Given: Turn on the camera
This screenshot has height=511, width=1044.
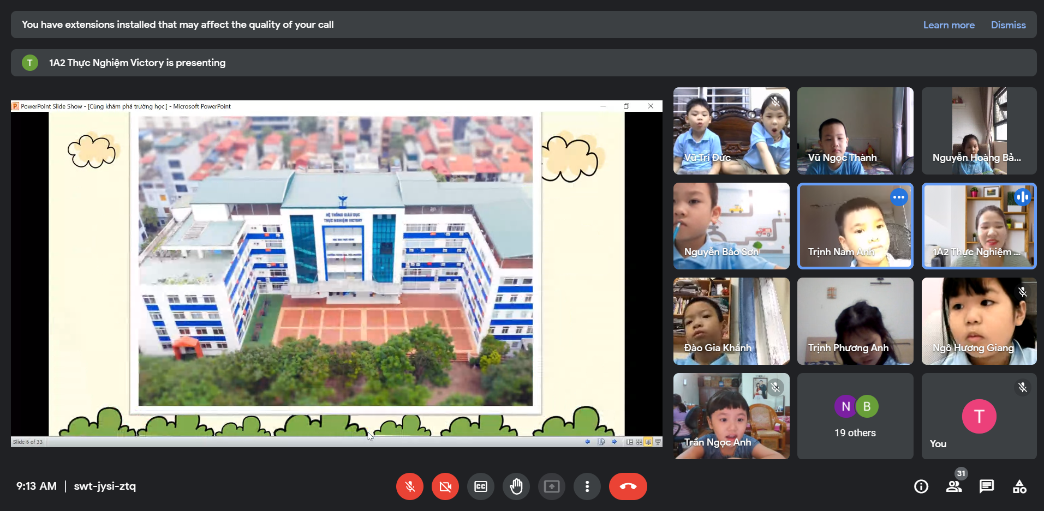Looking at the screenshot, I should click(x=445, y=486).
